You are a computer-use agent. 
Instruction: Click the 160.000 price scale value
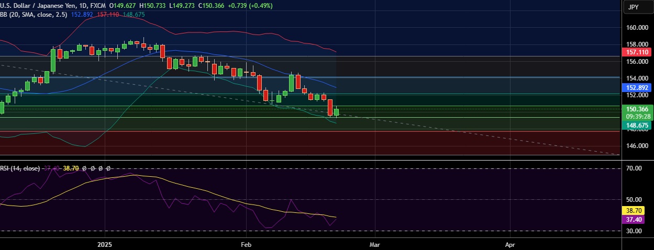(638, 28)
